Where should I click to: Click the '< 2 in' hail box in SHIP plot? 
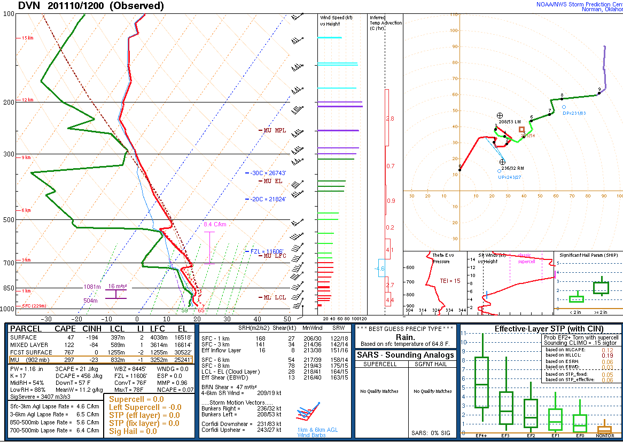pos(576,299)
